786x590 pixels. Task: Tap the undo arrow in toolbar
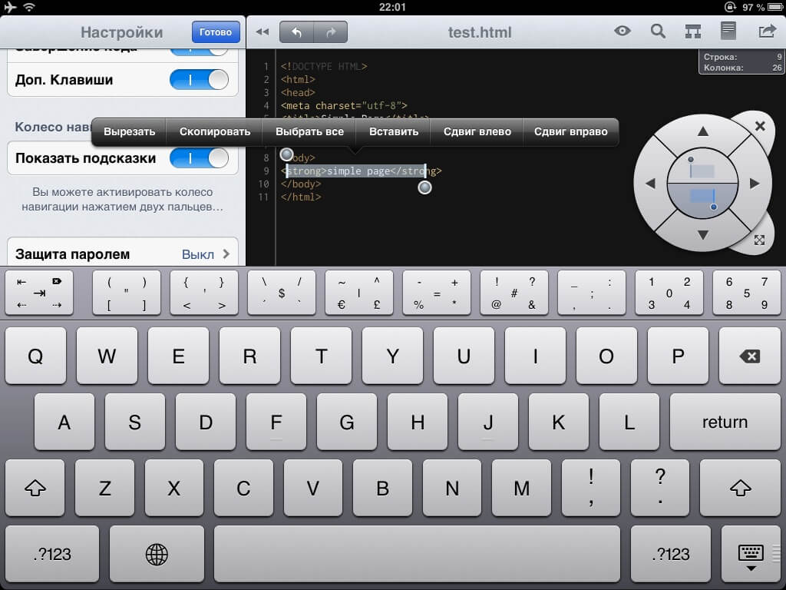click(x=296, y=32)
